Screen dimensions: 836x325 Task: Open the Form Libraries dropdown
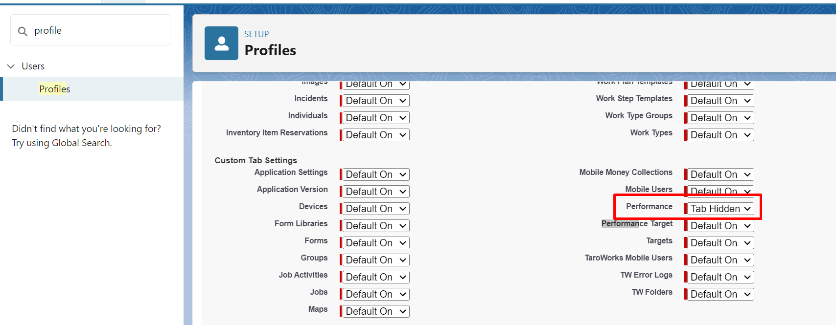375,226
